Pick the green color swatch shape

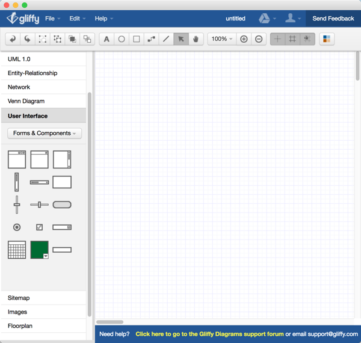point(38,249)
